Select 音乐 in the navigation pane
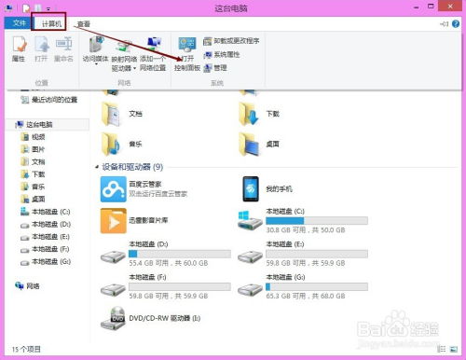 (x=33, y=187)
